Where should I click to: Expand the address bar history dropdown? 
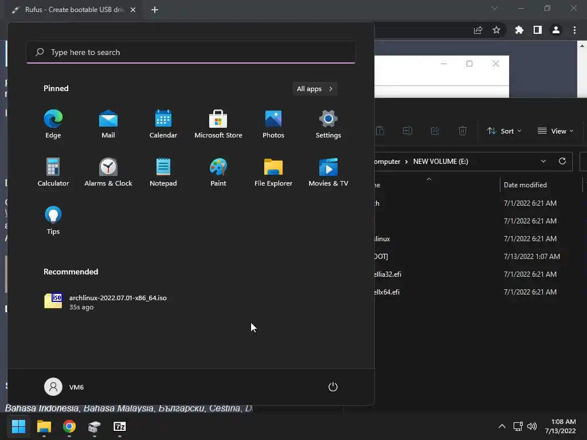543,161
